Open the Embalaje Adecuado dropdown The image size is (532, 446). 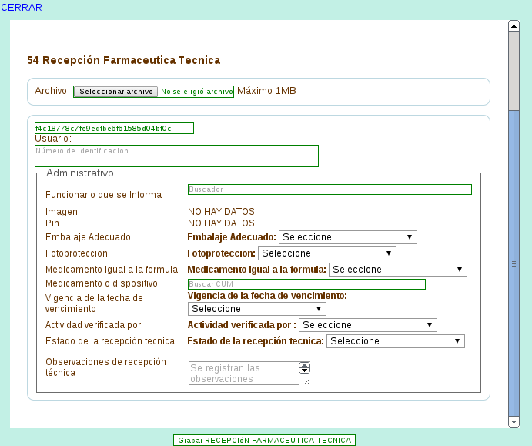coord(347,237)
